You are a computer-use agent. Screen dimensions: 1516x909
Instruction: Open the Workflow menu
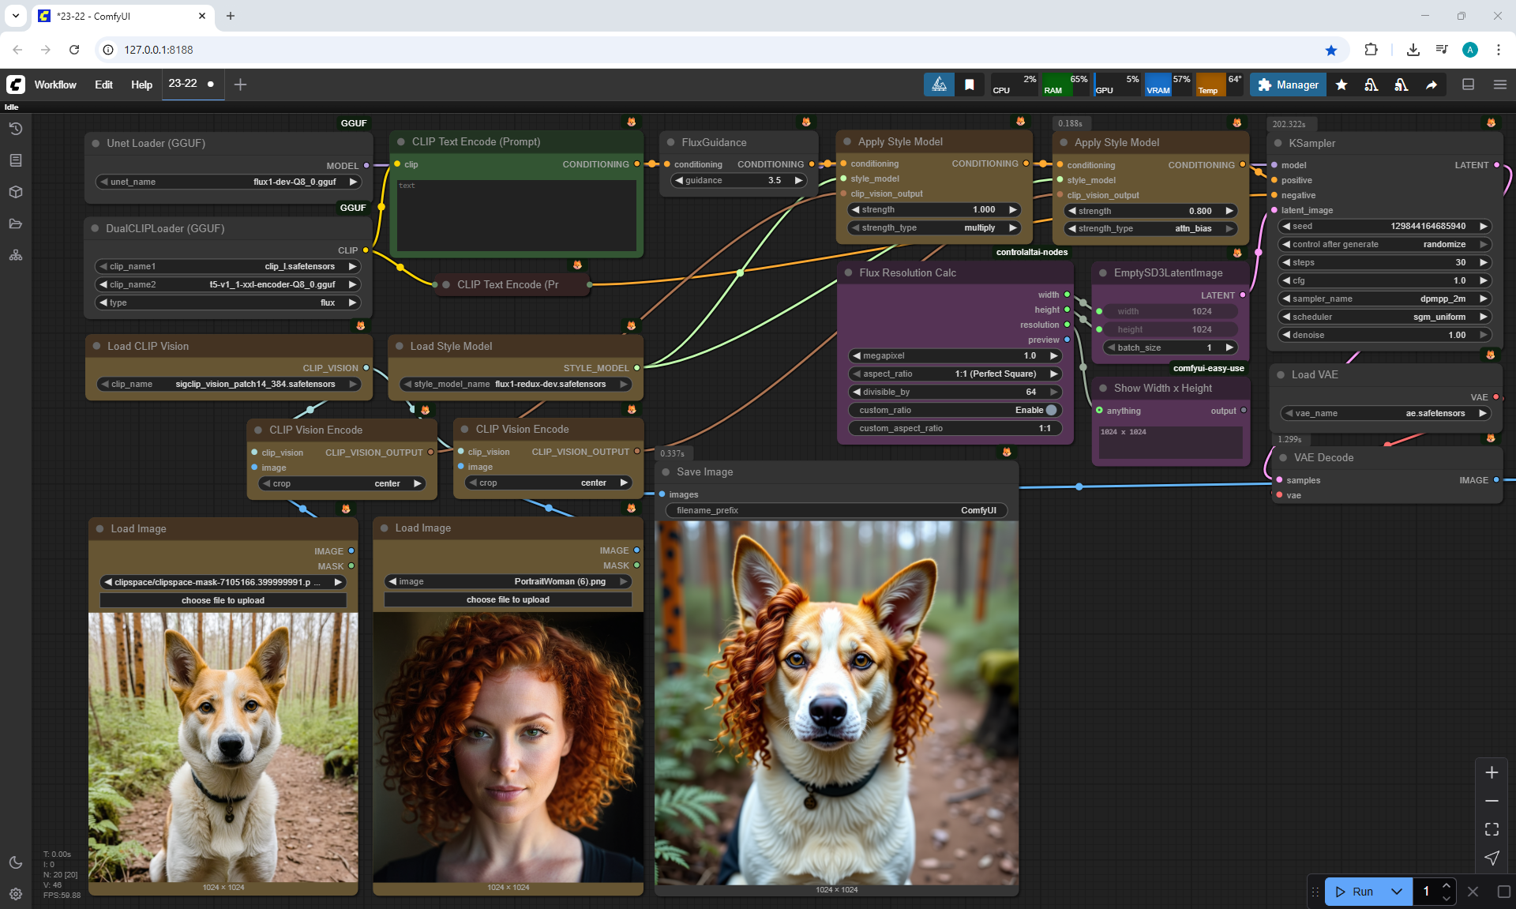coord(55,85)
